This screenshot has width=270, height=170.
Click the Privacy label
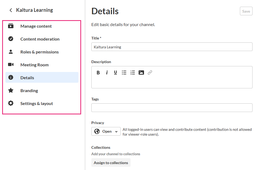98,123
